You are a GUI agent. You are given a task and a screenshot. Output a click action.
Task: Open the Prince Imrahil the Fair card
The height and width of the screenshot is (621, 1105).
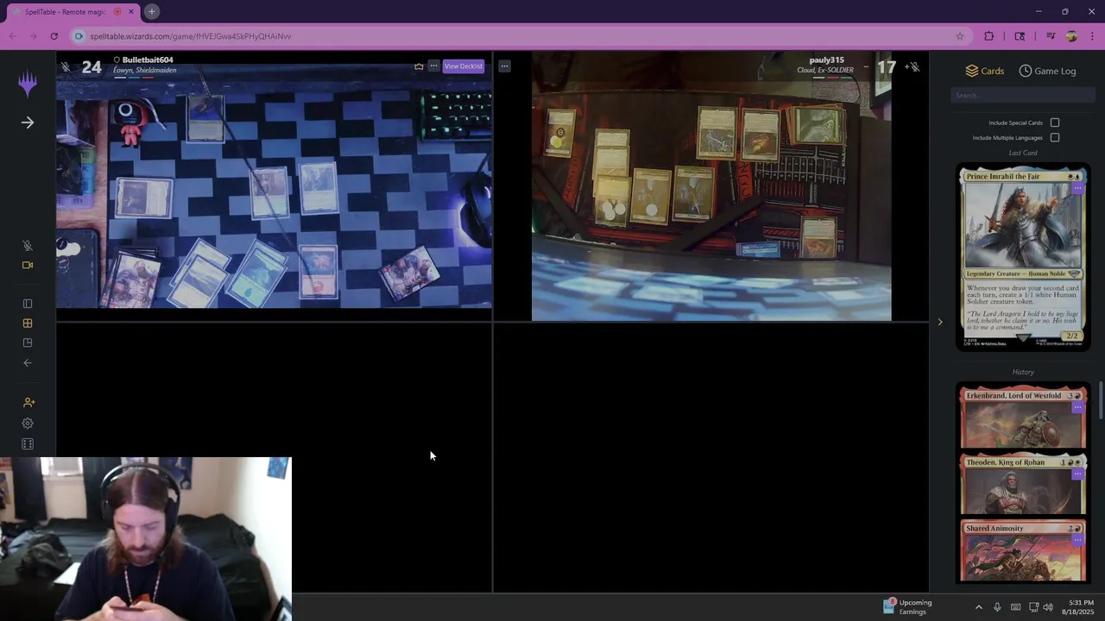point(1023,257)
